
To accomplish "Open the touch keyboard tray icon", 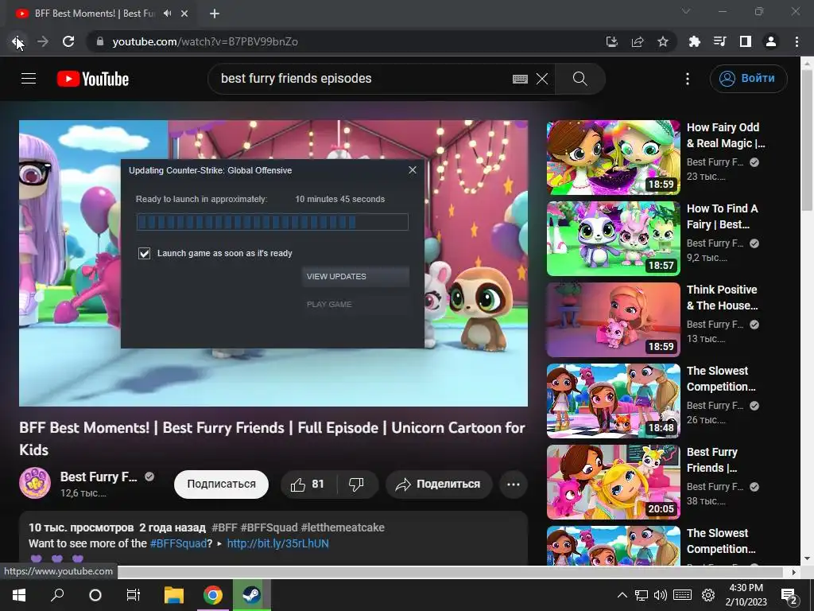I will tap(682, 595).
